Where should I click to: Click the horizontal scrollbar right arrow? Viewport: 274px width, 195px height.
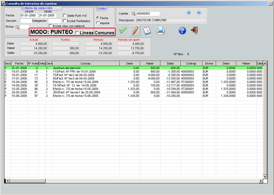pyautogui.click(x=261, y=181)
